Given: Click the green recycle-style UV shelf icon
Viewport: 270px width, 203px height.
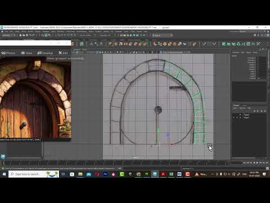Looking at the screenshot, I should pos(238,44).
